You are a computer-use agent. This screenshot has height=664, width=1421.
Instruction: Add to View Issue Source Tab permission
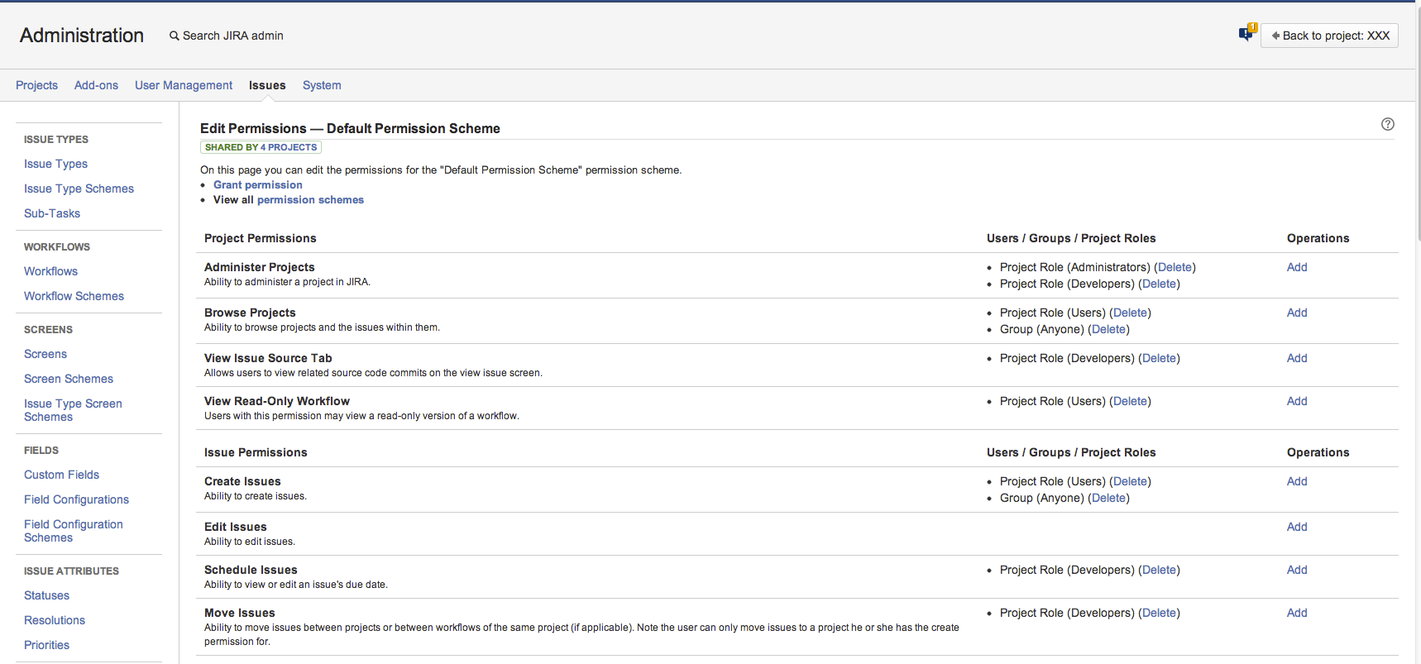click(1297, 358)
